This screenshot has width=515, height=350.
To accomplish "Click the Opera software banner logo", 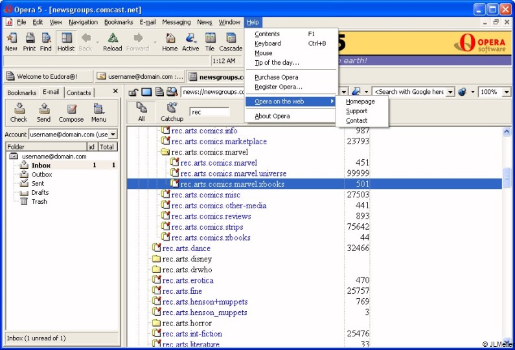I will click(x=479, y=43).
